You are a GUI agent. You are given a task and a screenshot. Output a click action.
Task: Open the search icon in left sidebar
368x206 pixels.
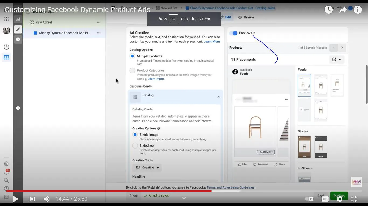click(6, 180)
